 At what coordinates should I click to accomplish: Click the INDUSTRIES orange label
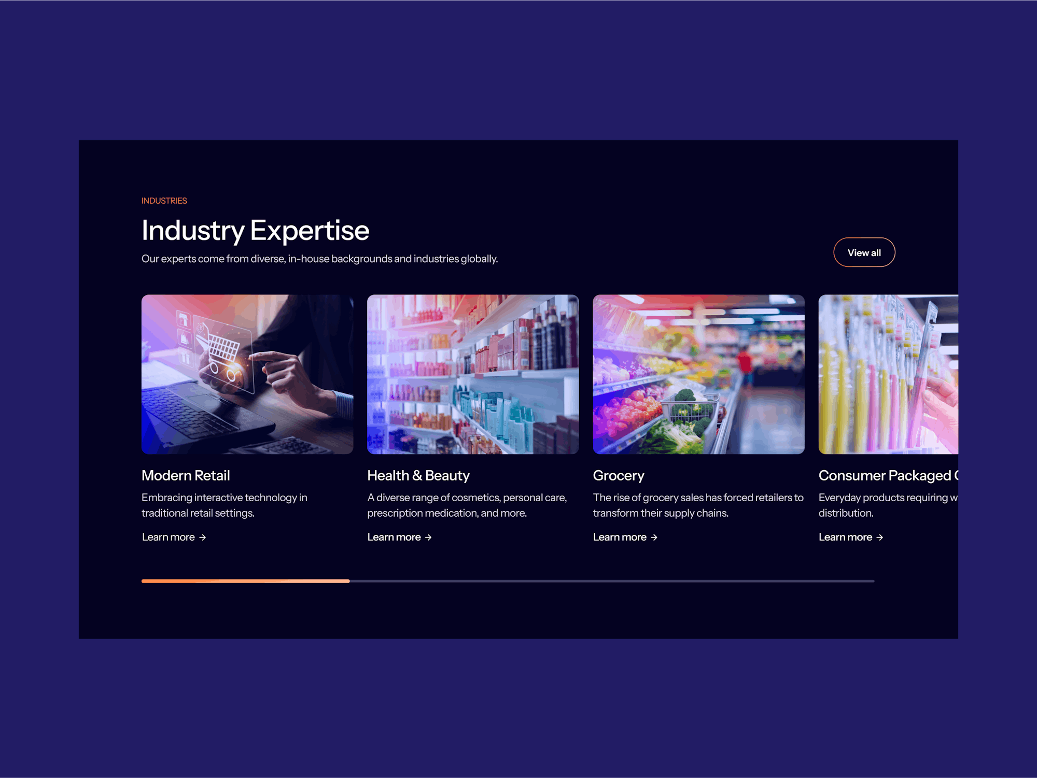[164, 201]
